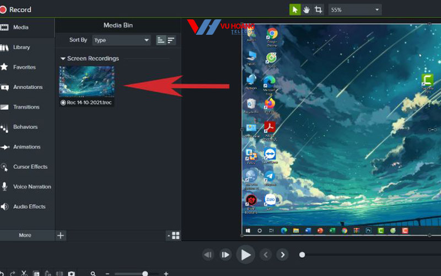Click the Telegram icon on recorded desktop
The height and width of the screenshot is (276, 441).
[x=270, y=176]
